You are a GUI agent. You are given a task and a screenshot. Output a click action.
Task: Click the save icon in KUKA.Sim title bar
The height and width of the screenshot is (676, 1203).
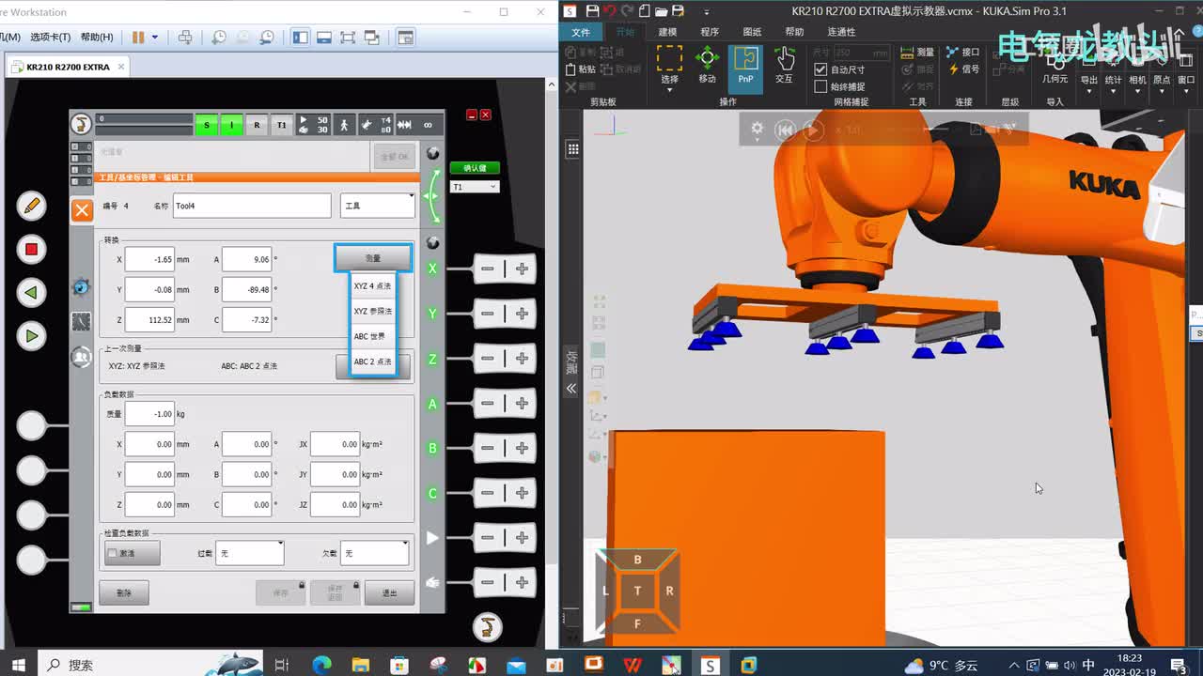[592, 11]
